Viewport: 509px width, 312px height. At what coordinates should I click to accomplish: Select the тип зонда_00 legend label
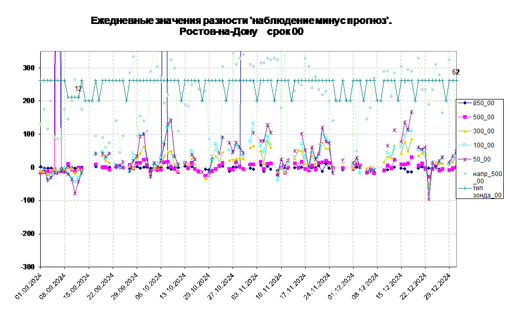coord(487,192)
